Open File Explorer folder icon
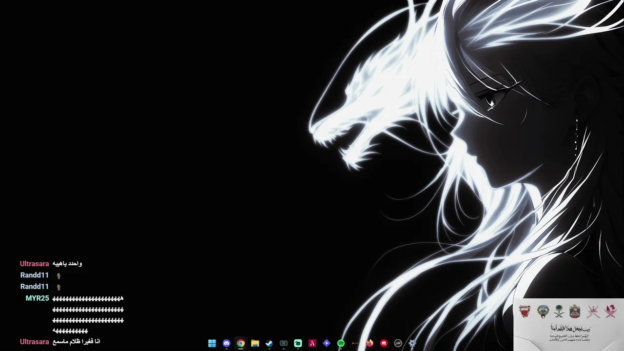Image resolution: width=624 pixels, height=351 pixels. click(x=255, y=343)
